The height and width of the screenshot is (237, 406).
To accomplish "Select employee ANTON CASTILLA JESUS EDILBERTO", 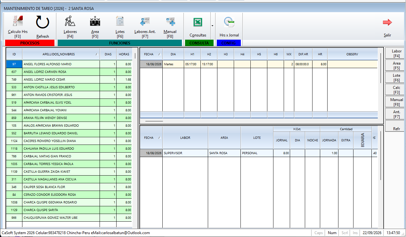I will click(x=69, y=87).
